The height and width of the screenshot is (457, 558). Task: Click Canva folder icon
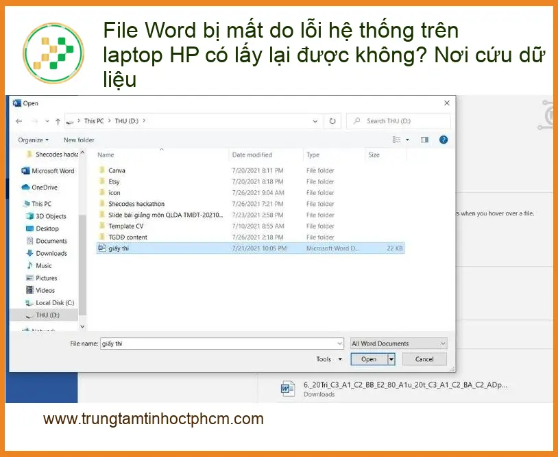[102, 170]
